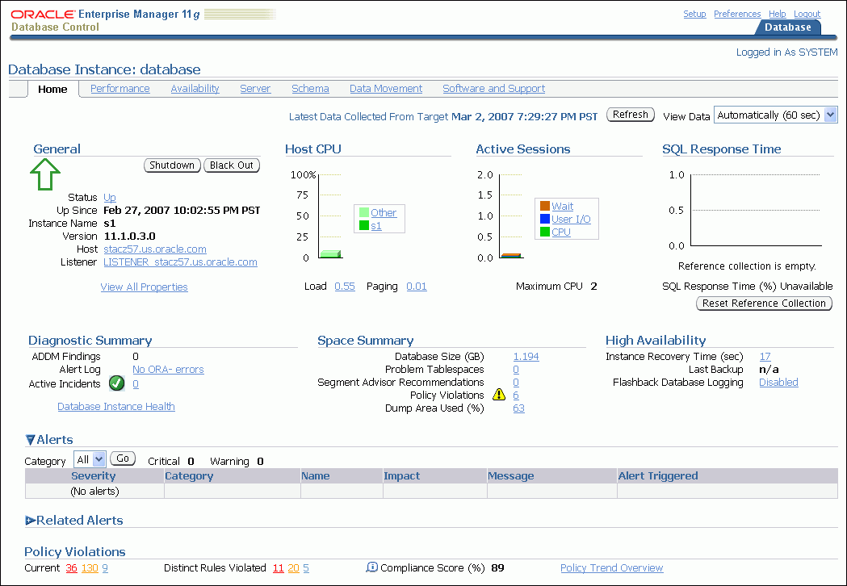847x586 pixels.
Task: Open the alerts Category dropdown showing All
Action: pos(89,458)
